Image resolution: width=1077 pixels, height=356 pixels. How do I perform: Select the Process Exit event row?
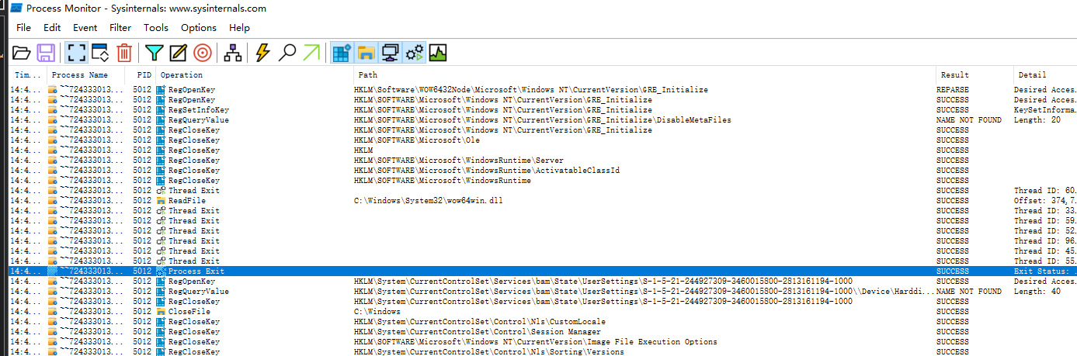(543, 271)
